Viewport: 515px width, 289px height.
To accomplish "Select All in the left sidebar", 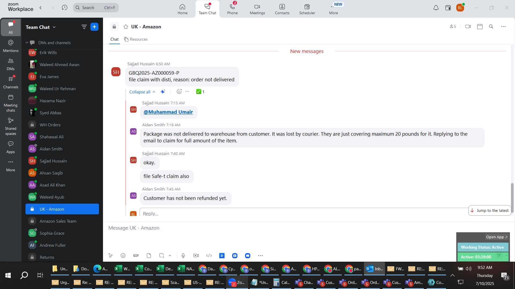I will (10, 27).
